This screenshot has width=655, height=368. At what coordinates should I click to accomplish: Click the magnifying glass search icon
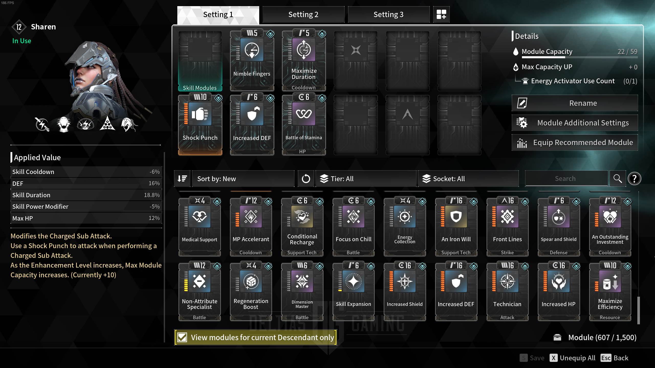pos(618,179)
